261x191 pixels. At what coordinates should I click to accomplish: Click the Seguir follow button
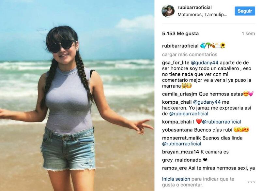tap(245, 11)
